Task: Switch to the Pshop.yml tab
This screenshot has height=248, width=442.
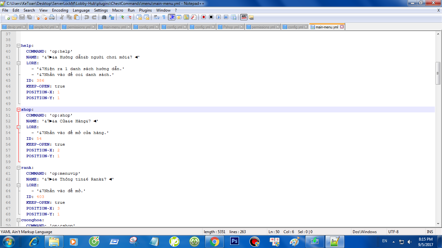Action: 231,27
